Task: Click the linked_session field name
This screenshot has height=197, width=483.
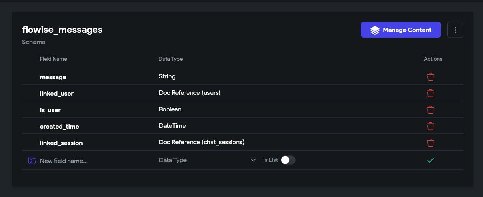Action: [61, 143]
